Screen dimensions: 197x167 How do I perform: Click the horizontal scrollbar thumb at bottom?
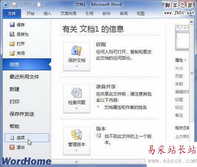pyautogui.click(x=77, y=162)
